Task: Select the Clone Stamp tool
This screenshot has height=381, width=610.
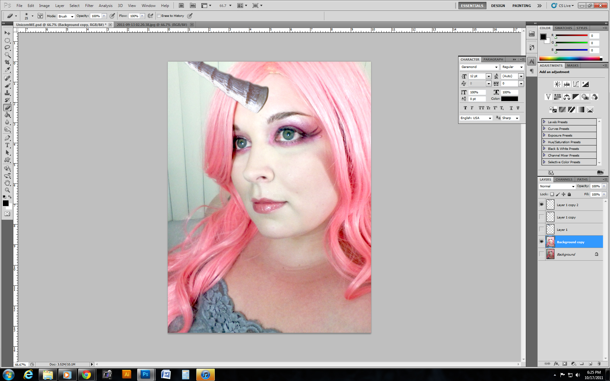Action: click(7, 93)
